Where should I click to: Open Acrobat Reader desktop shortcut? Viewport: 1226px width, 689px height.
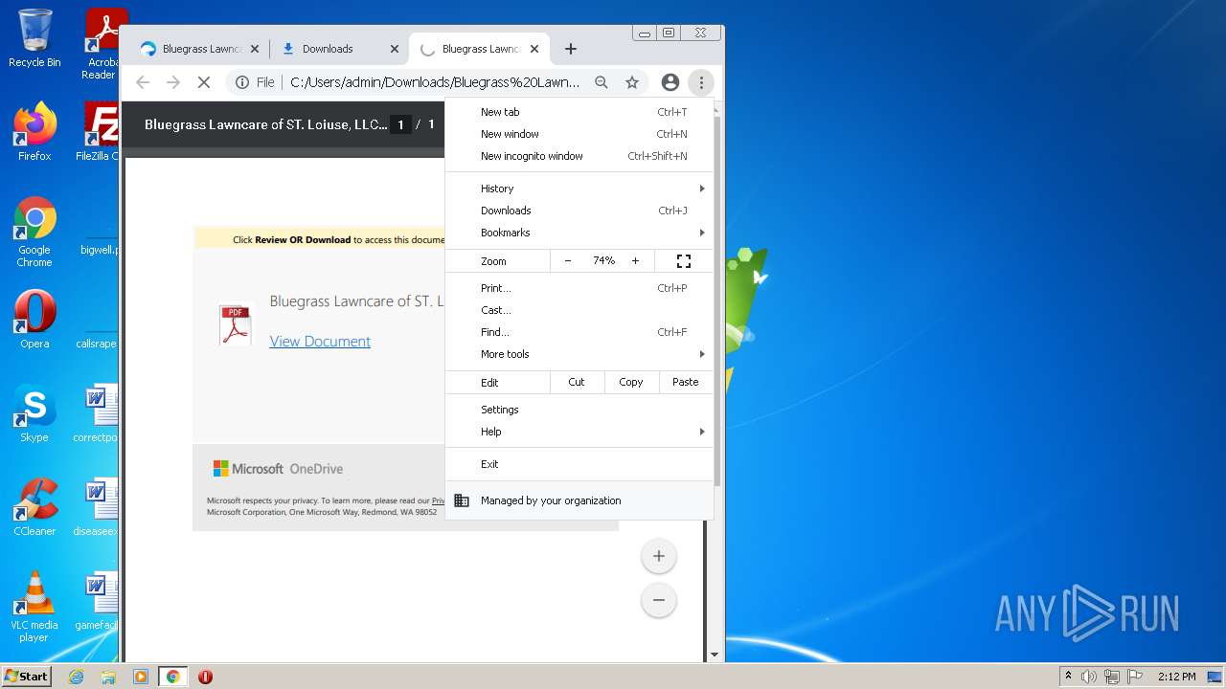pos(102,44)
